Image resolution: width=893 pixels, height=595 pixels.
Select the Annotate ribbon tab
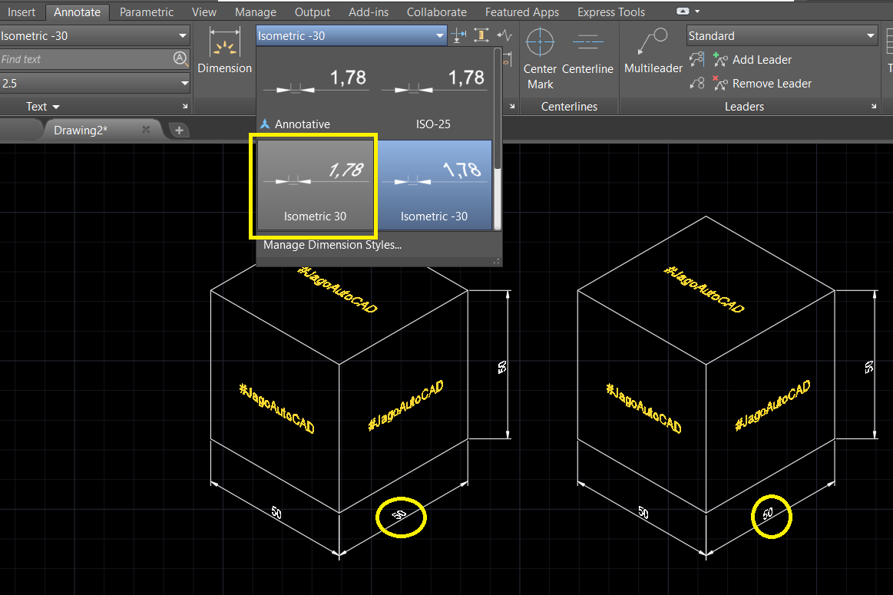coord(77,12)
